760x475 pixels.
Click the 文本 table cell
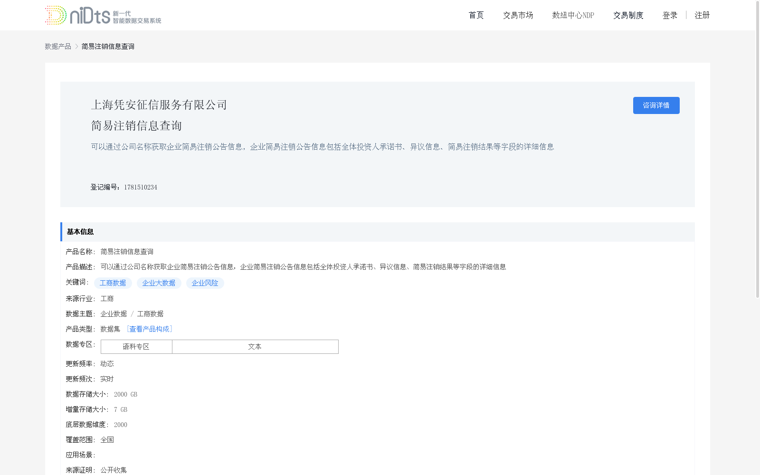(255, 347)
